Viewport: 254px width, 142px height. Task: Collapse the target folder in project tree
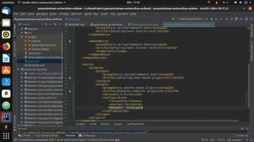pyautogui.click(x=22, y=37)
